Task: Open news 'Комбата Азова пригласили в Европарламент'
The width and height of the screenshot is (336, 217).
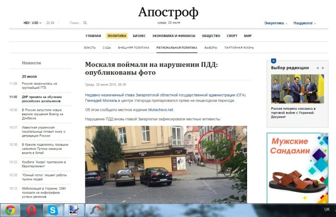Action: coord(44,164)
